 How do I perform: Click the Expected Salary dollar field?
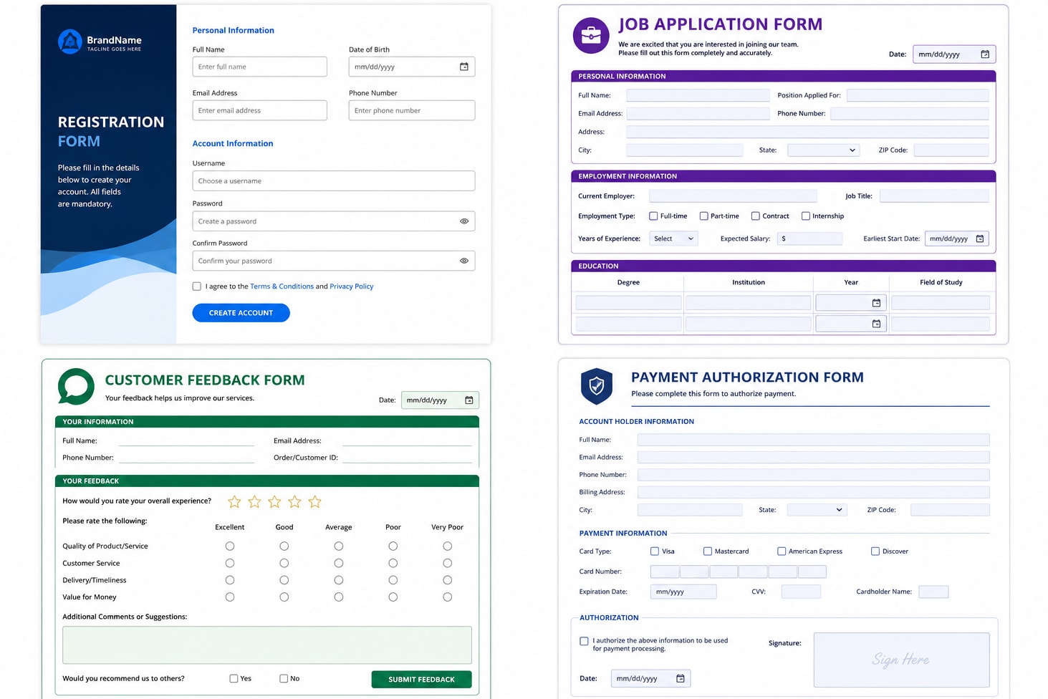[810, 238]
